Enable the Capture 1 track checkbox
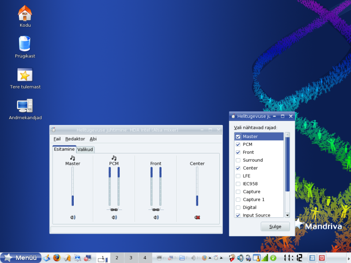This screenshot has height=263, width=351. (238, 199)
